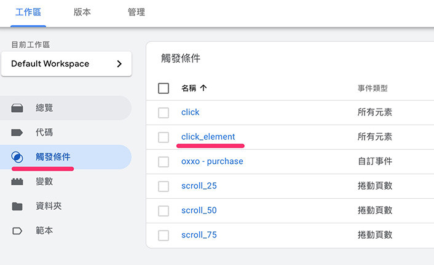This screenshot has height=265, width=434.
Task: Click the 總覽 overview icon
Action: pyautogui.click(x=17, y=108)
